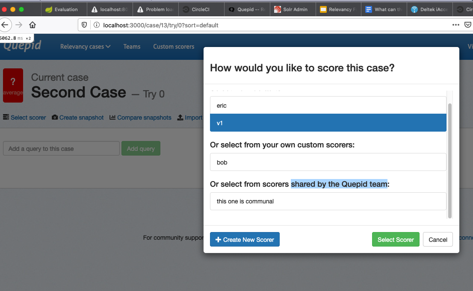Confirm with the Select Scorer button
Image resolution: width=473 pixels, height=291 pixels.
(x=396, y=239)
